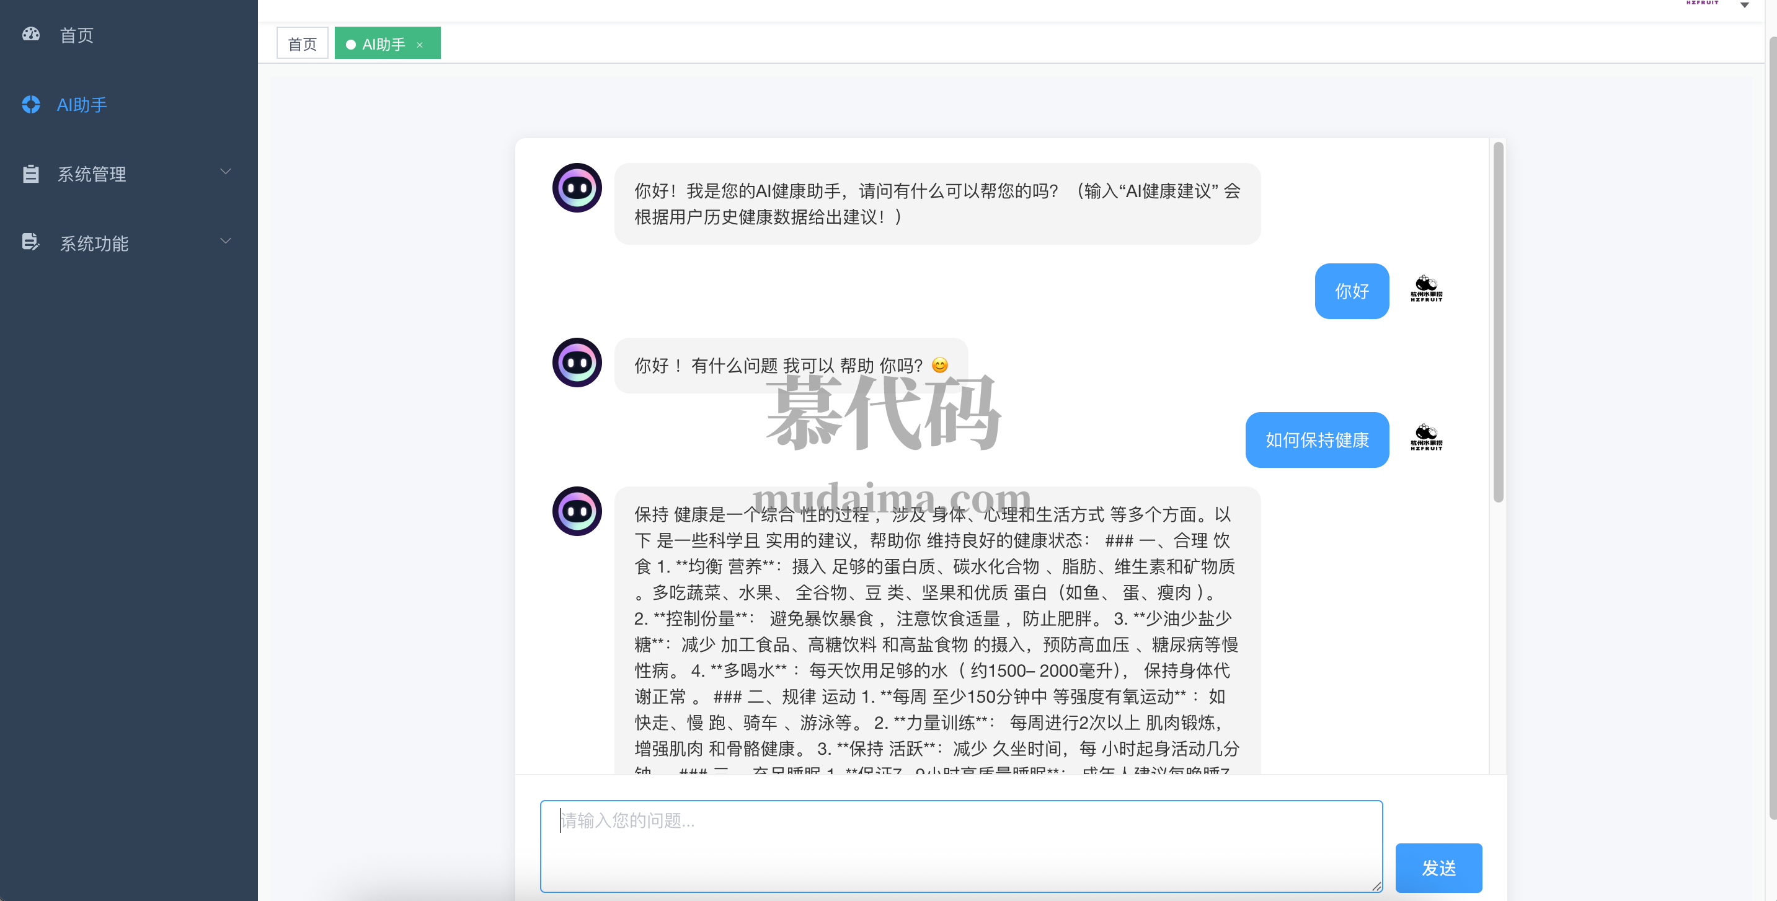Open user dropdown arrow at top right

[x=1745, y=6]
